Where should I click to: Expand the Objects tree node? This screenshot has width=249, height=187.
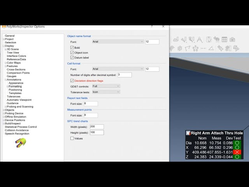tap(4, 110)
